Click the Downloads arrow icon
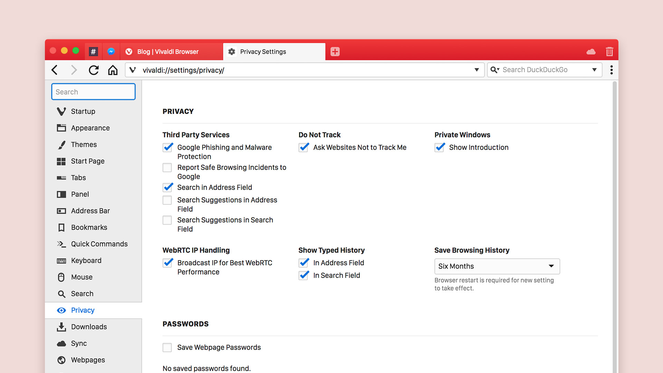This screenshot has height=373, width=663. pos(61,327)
